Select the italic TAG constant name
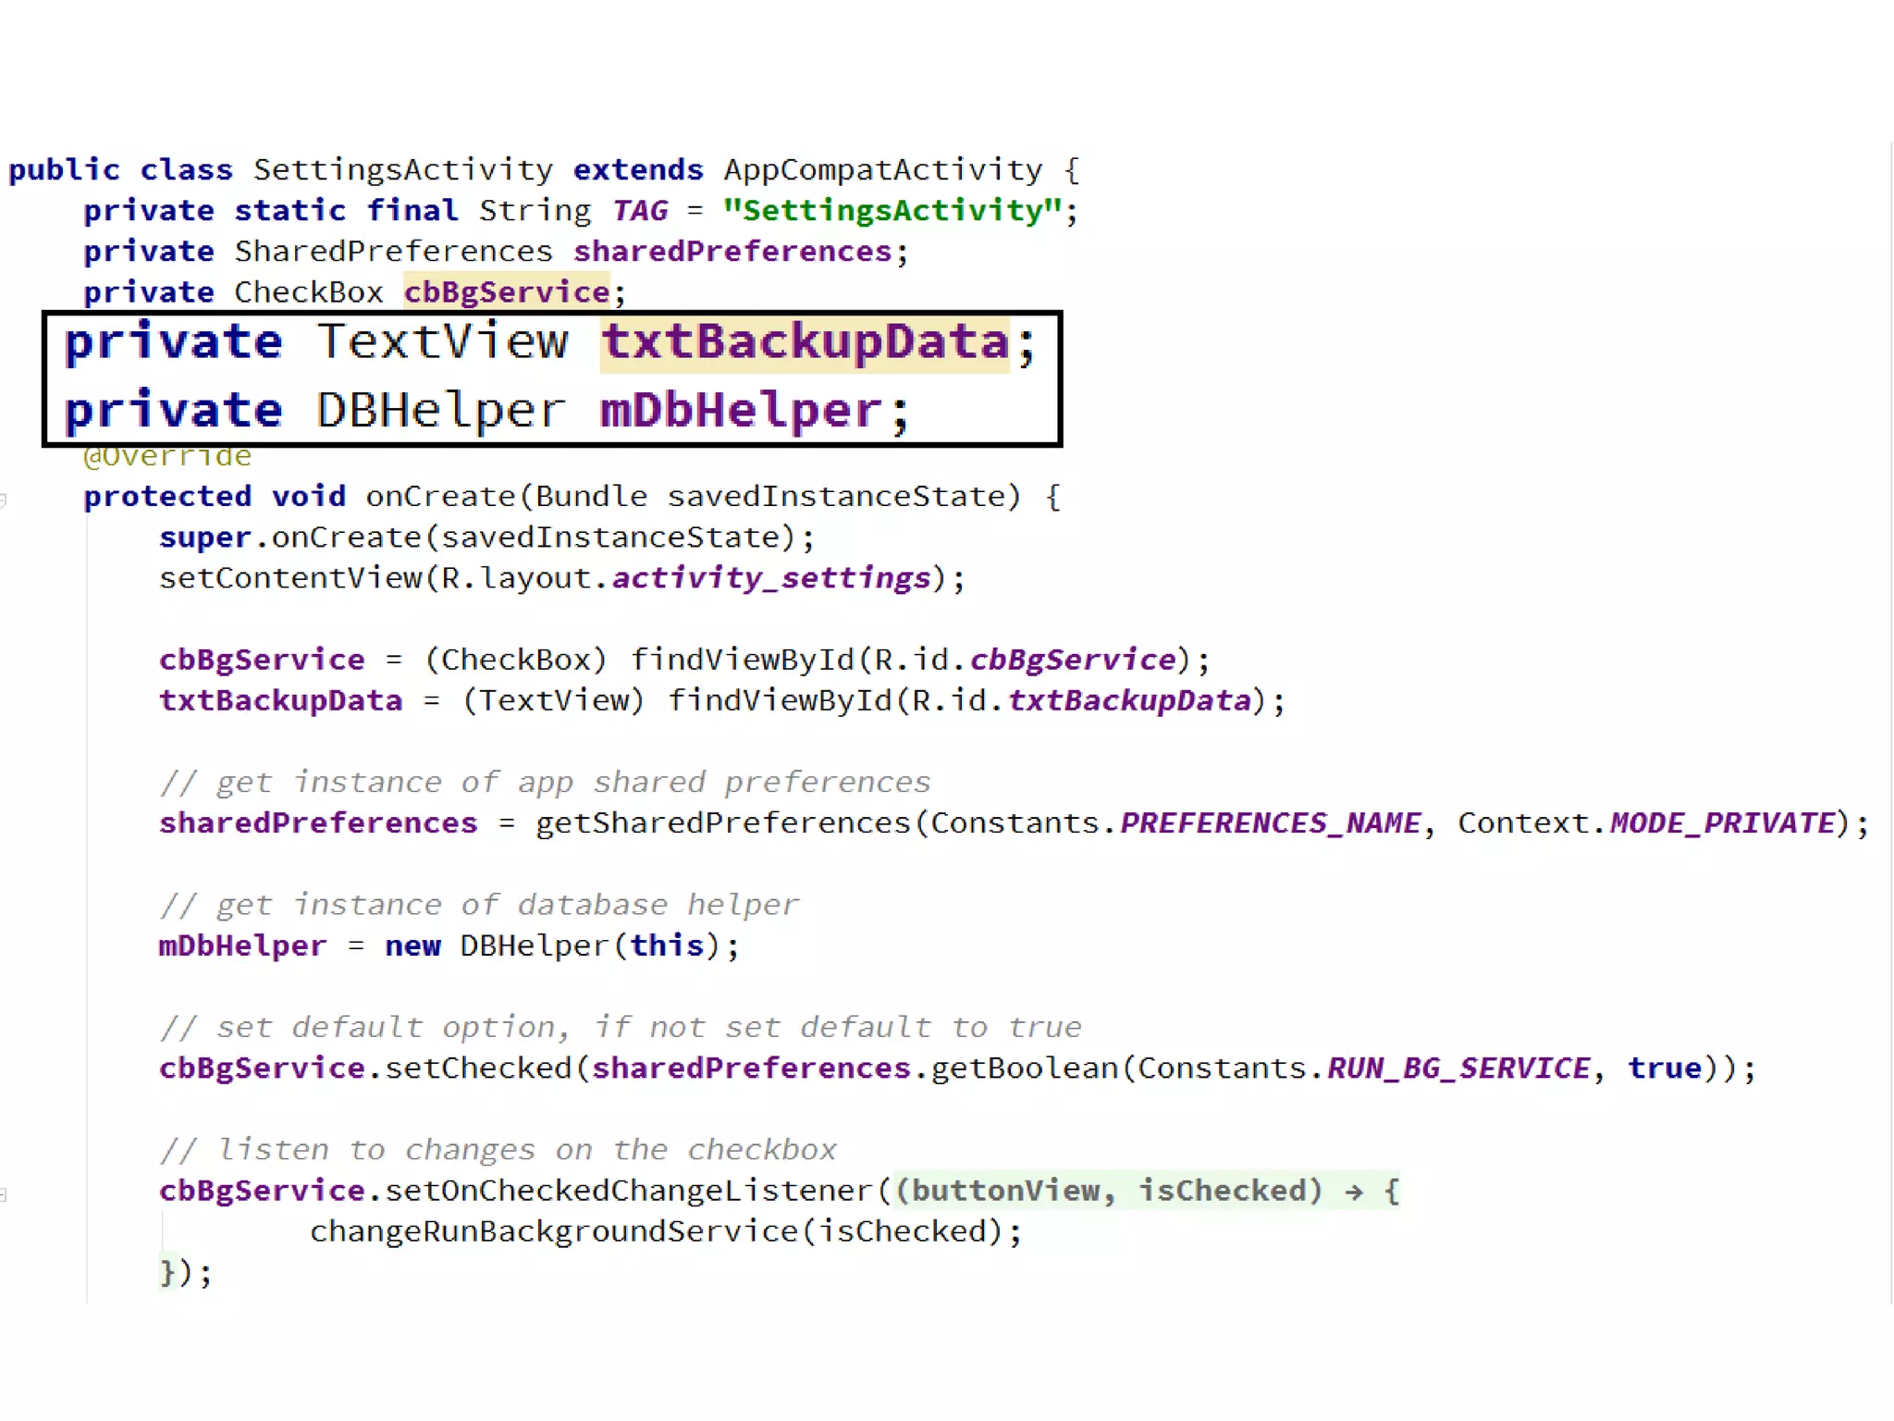This screenshot has height=1421, width=1894. pos(639,211)
